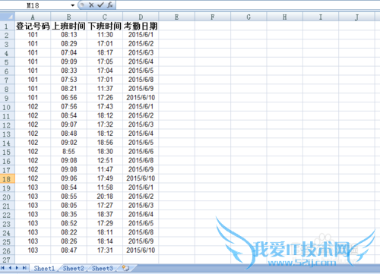Click the header cell 登记号码
Image resolution: width=380 pixels, height=274 pixels.
click(33, 26)
